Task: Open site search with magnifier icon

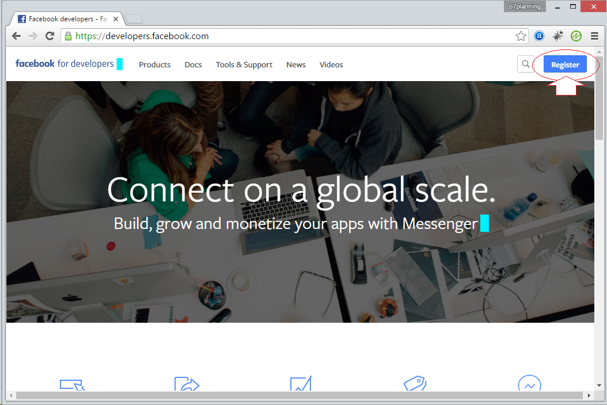Action: 525,64
